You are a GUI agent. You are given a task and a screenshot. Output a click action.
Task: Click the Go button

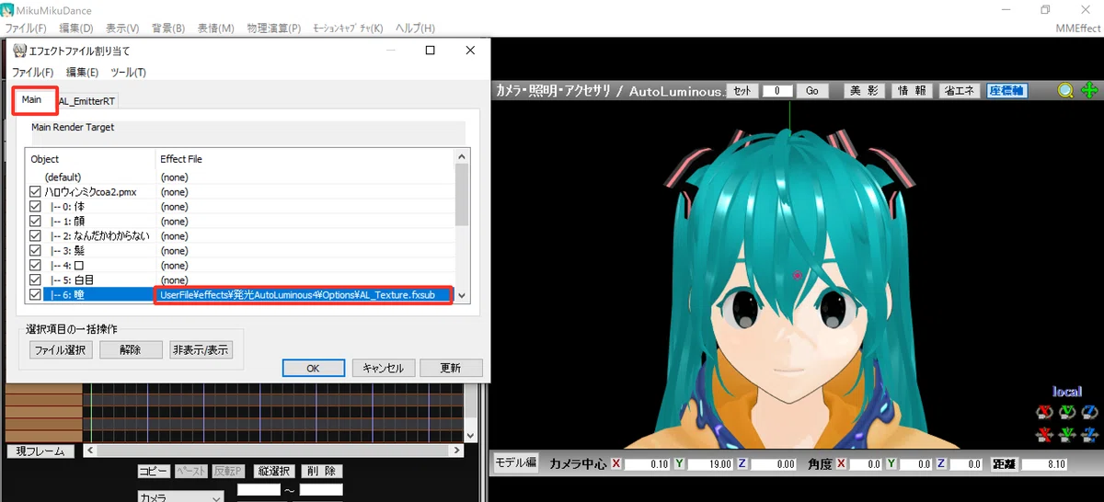[x=812, y=91]
